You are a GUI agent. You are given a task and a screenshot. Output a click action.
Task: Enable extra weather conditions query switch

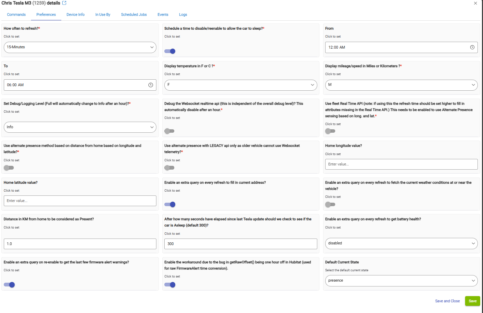pos(330,204)
